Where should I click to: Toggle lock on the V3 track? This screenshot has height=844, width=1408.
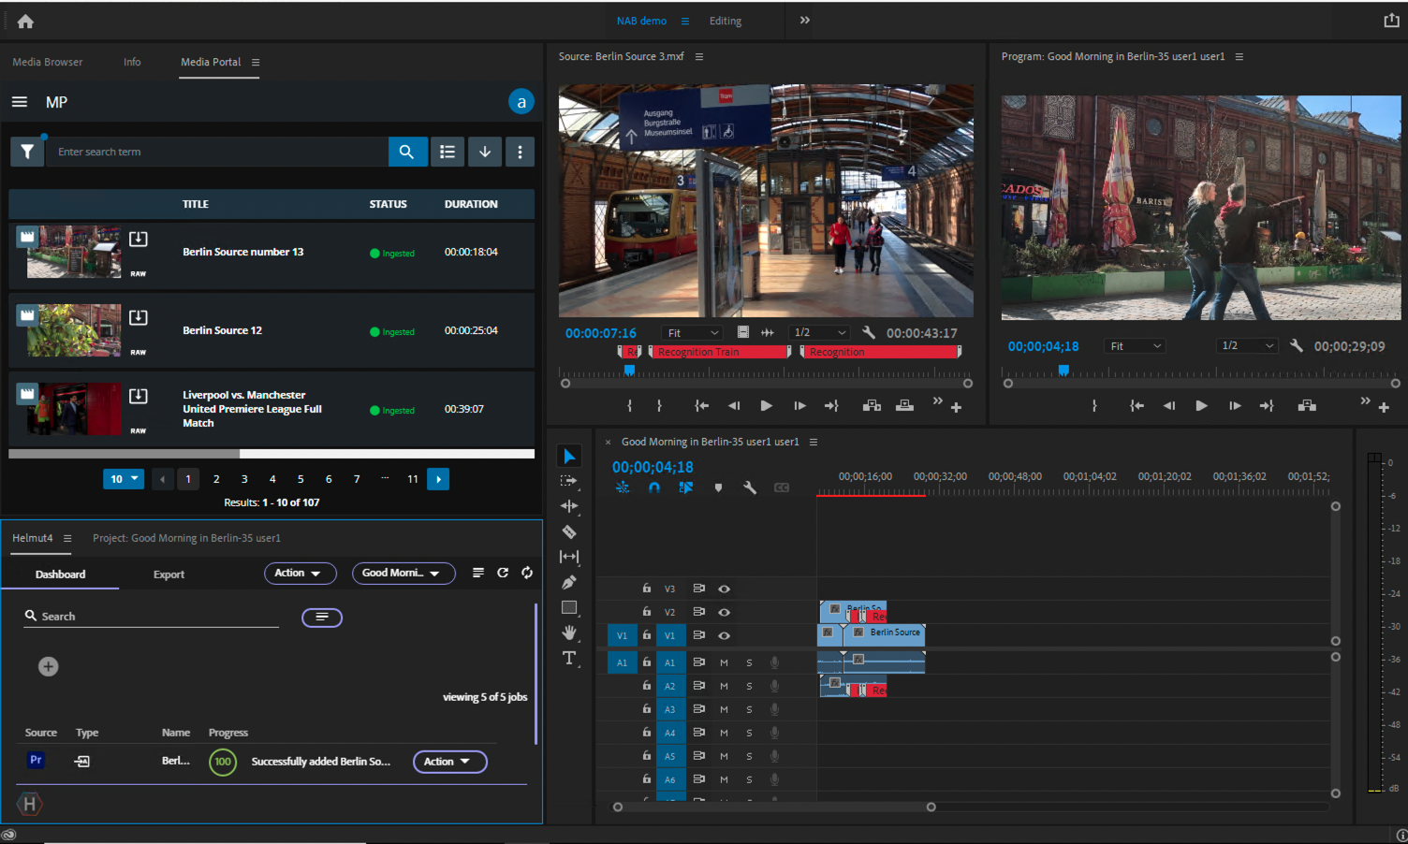646,589
